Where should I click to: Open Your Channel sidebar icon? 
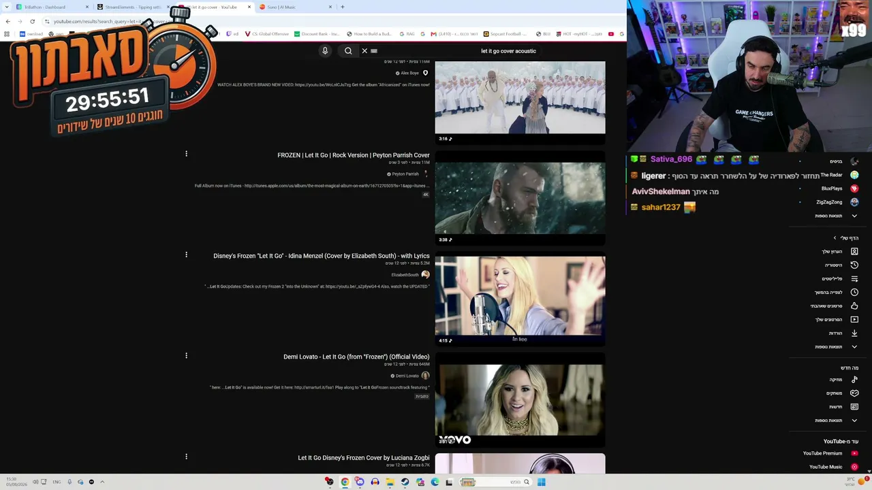pyautogui.click(x=854, y=252)
